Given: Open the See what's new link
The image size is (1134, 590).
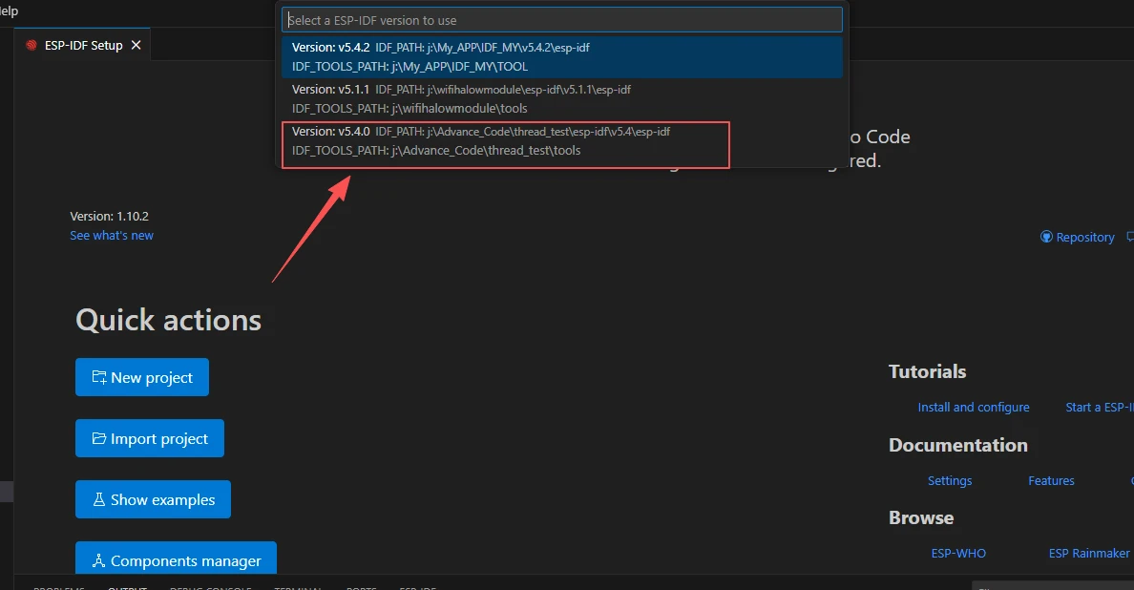Looking at the screenshot, I should click(x=112, y=236).
